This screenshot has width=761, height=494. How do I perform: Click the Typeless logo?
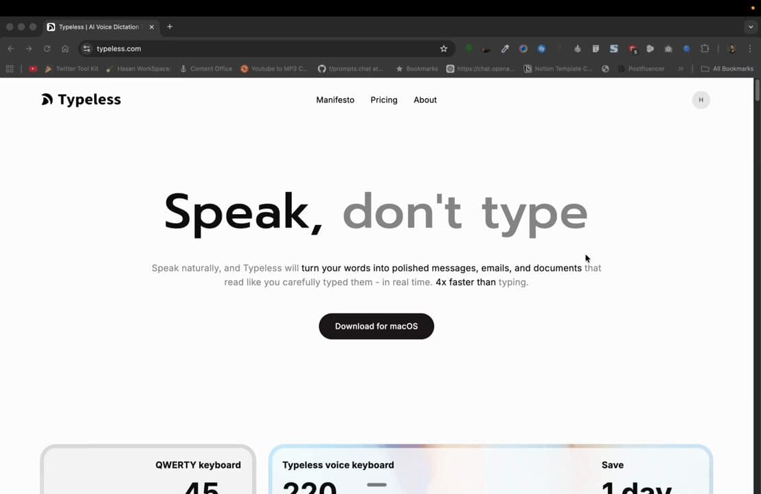[x=80, y=99]
